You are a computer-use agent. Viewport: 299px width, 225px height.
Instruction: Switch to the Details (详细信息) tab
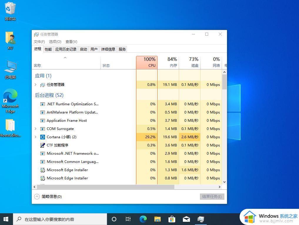click(108, 49)
